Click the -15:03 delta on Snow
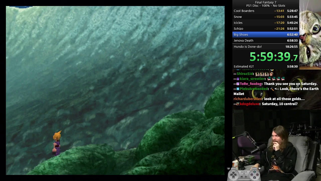The height and width of the screenshot is (181, 321). click(x=279, y=17)
